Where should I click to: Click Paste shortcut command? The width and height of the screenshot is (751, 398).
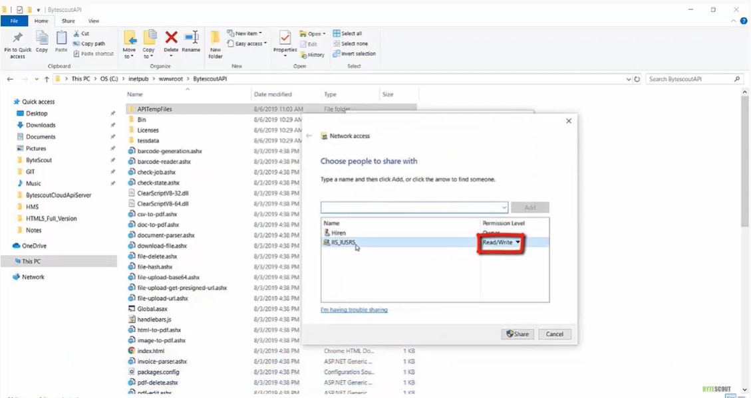93,54
